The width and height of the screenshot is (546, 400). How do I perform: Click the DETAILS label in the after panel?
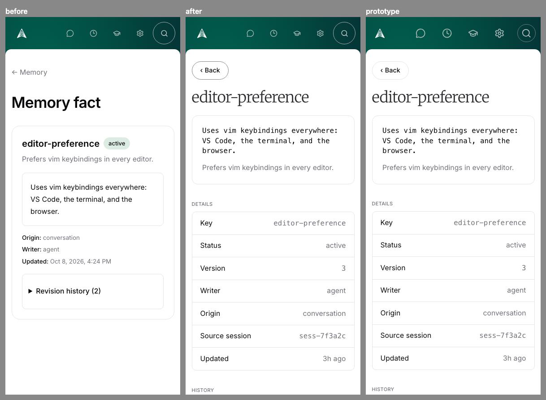point(202,204)
